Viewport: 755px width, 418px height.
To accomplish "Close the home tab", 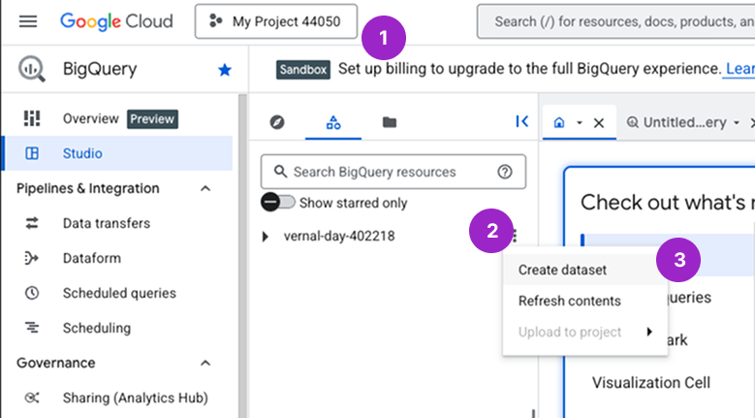I will (x=599, y=123).
